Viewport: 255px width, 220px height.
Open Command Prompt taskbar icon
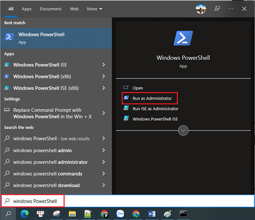183,214
